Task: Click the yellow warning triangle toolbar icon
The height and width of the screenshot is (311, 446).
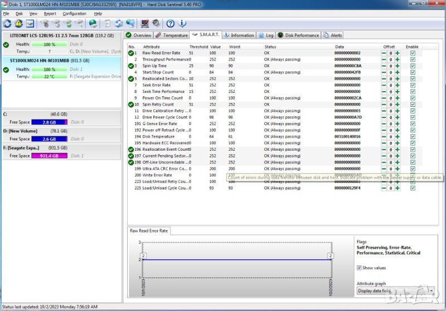Action: (18, 23)
